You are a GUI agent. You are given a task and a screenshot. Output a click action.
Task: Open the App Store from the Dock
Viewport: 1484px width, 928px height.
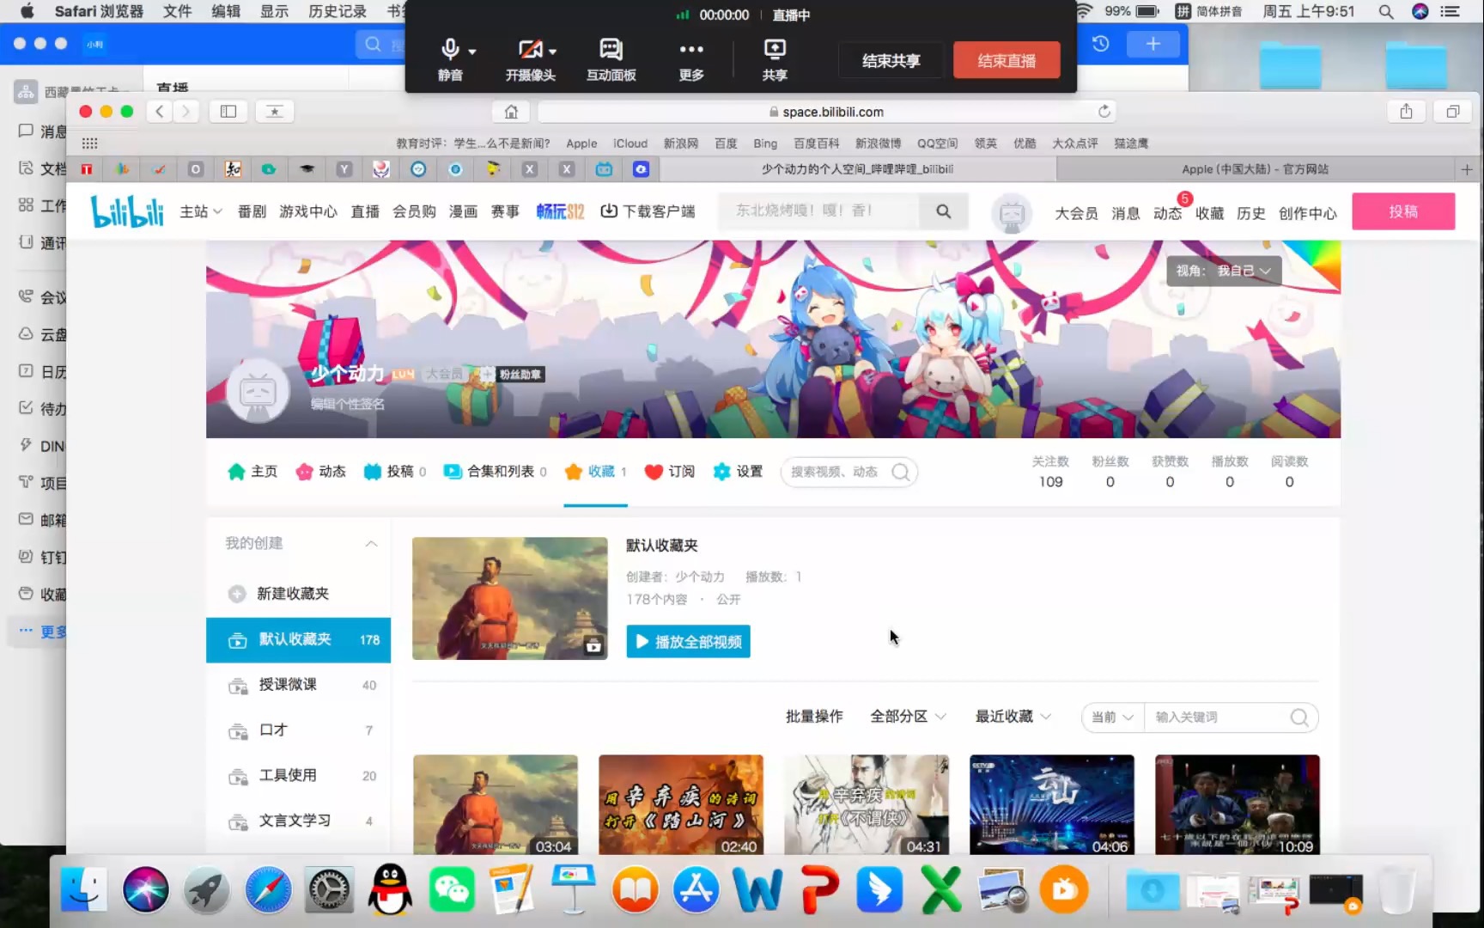[696, 889]
